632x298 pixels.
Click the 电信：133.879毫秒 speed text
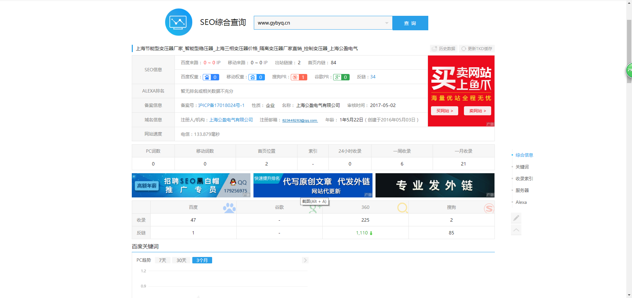pos(200,134)
